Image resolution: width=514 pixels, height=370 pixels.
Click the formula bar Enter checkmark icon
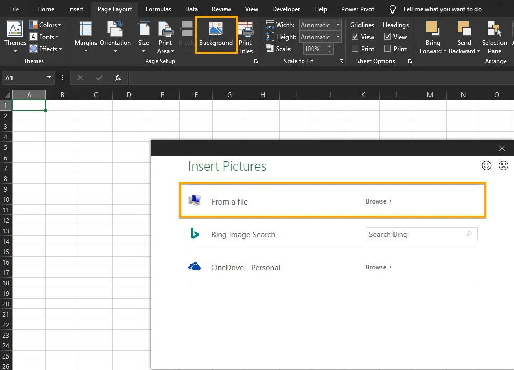99,78
